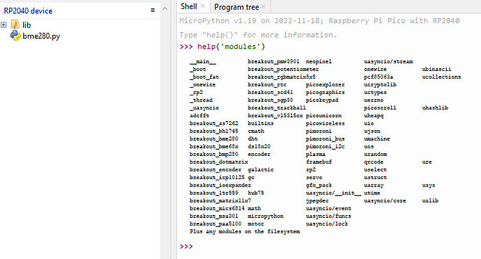
Task: Click the 'Type help()' information line
Action: click(x=258, y=35)
